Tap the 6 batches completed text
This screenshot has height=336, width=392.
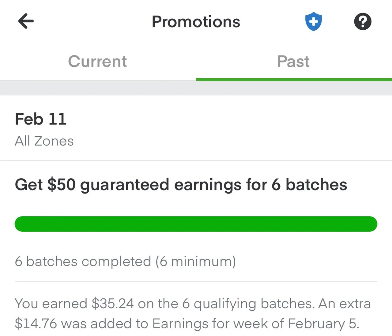tap(83, 261)
